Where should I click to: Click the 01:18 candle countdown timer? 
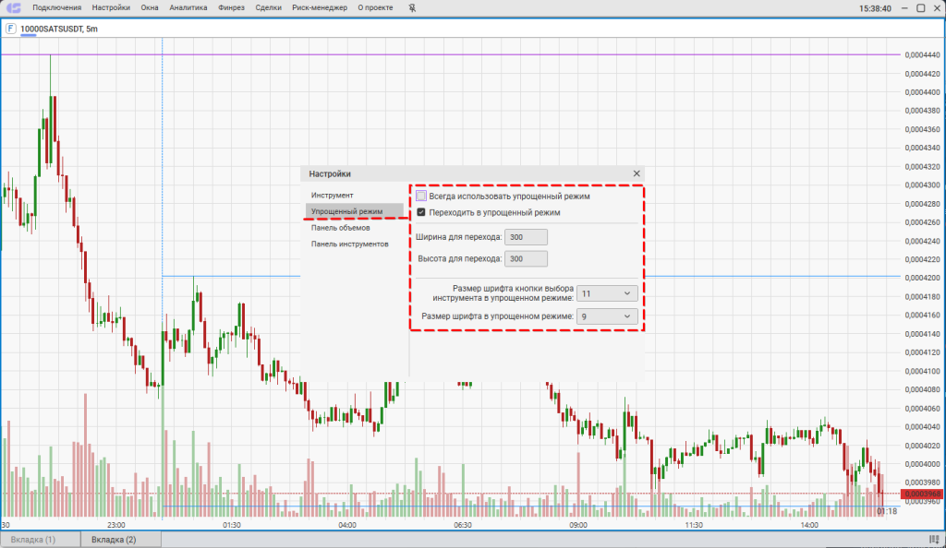pos(887,511)
